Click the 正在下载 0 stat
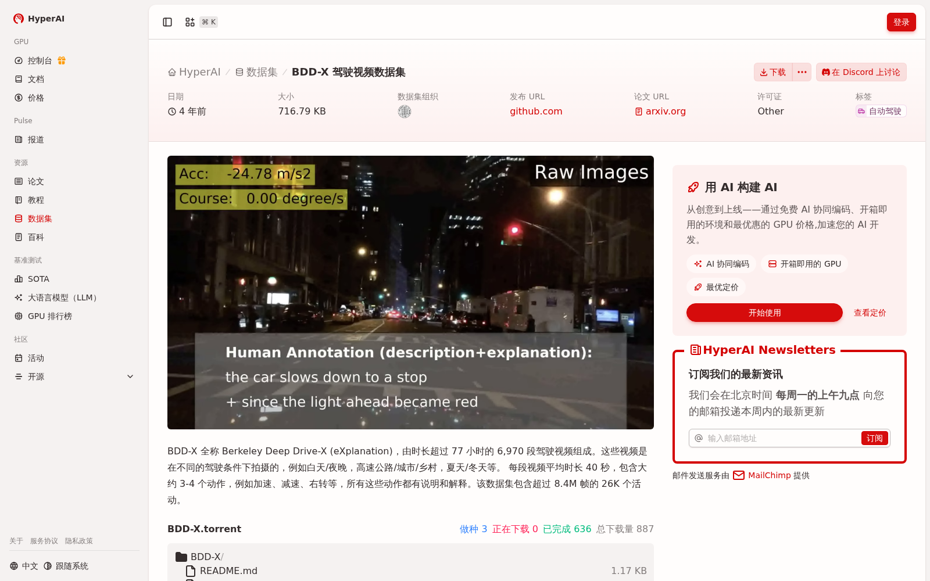This screenshot has height=581, width=930. coord(515,529)
